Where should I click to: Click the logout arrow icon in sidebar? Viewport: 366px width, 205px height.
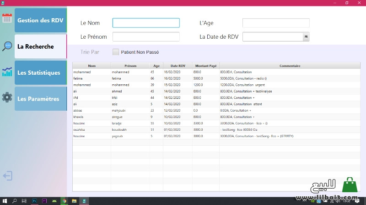tap(7, 176)
